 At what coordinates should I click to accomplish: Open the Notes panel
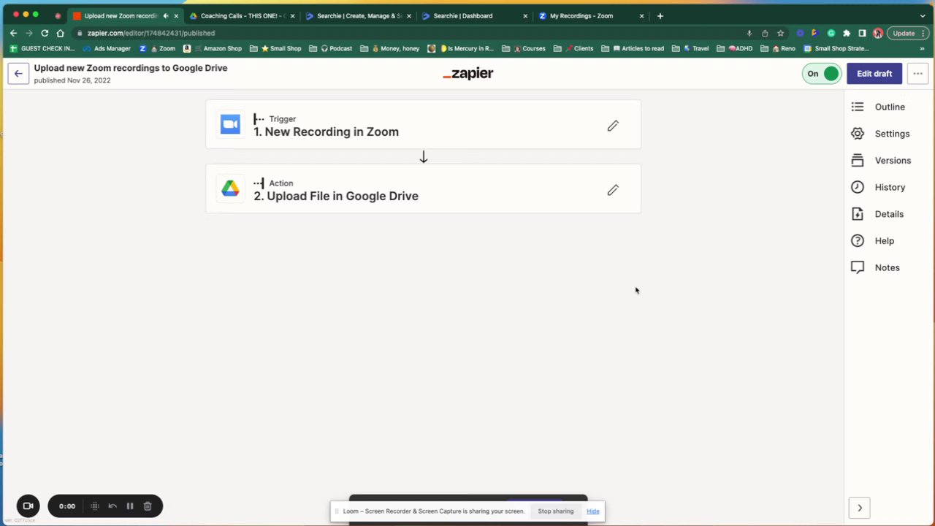pos(876,267)
